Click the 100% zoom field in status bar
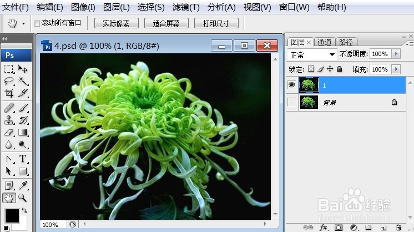Viewport: 414px width, 232px height. 52,225
